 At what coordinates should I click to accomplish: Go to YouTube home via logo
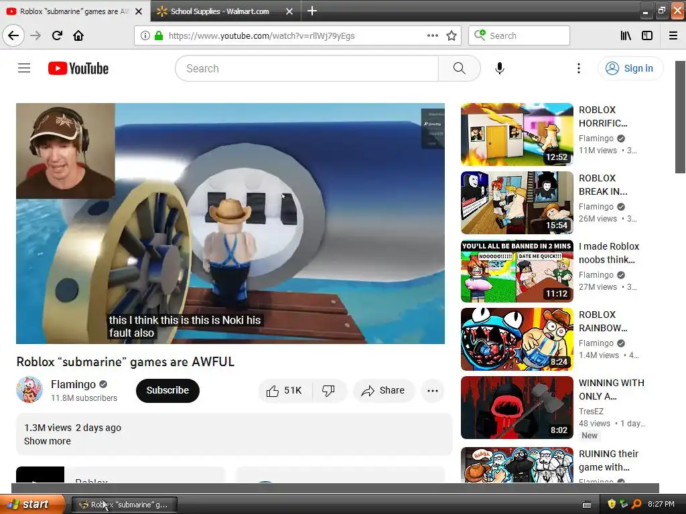click(78, 68)
